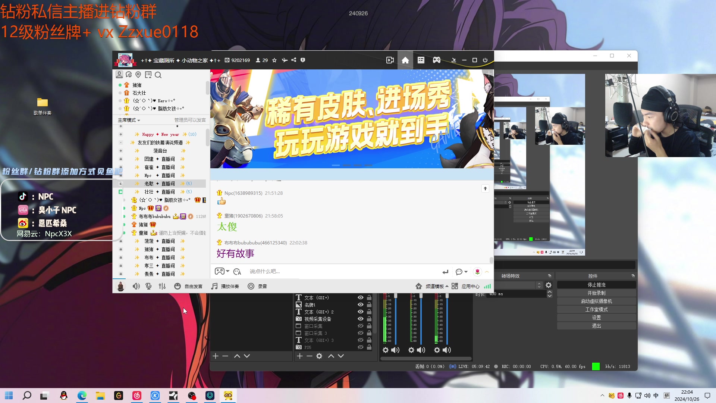Click the shield report icon in header
Image resolution: width=716 pixels, height=403 pixels.
pyautogui.click(x=303, y=60)
